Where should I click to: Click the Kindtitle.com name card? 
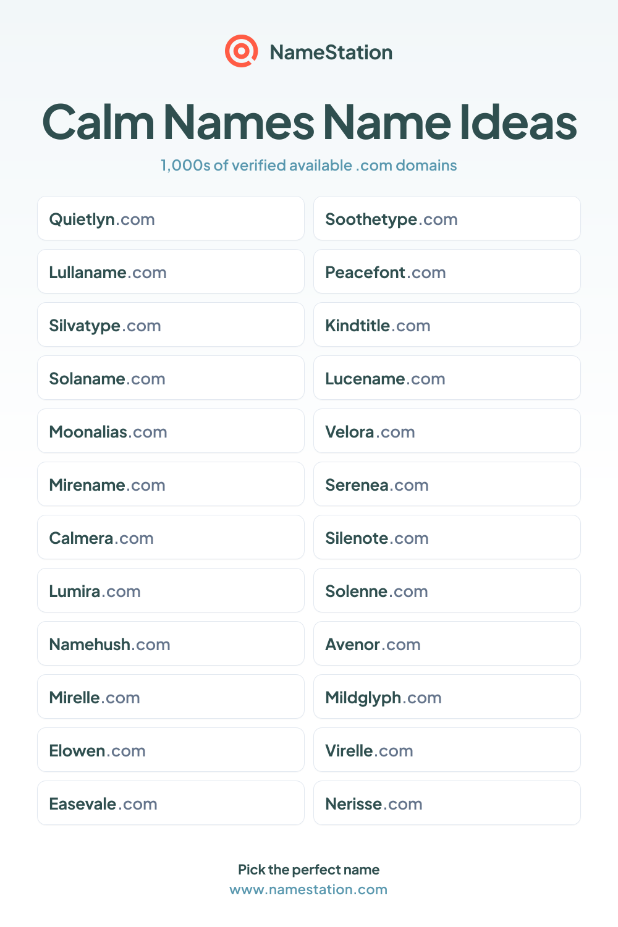[x=447, y=324]
